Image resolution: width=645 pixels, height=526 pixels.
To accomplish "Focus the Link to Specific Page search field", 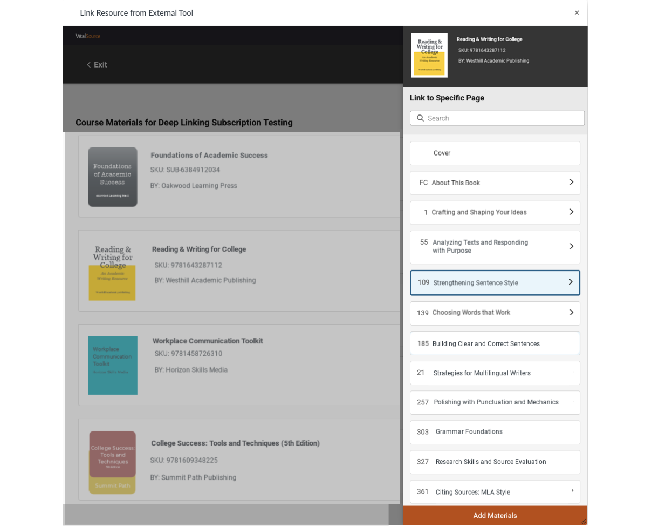I will pyautogui.click(x=497, y=118).
